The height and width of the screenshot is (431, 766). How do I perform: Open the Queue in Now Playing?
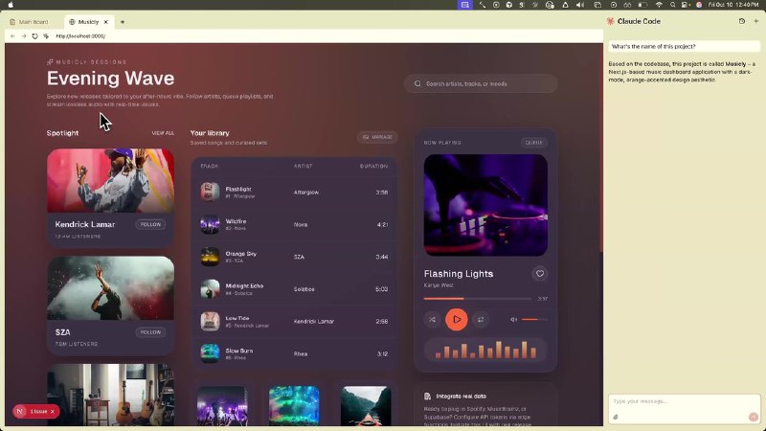533,143
